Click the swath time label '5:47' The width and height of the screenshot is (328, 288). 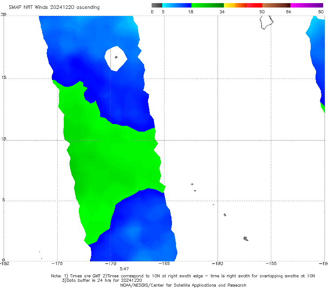coord(124,269)
